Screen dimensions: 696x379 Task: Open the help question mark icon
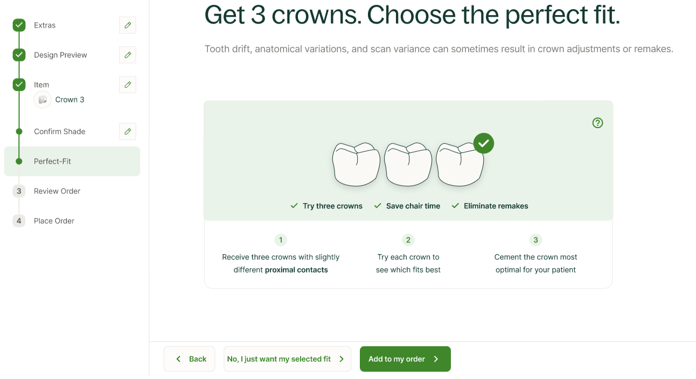[597, 123]
